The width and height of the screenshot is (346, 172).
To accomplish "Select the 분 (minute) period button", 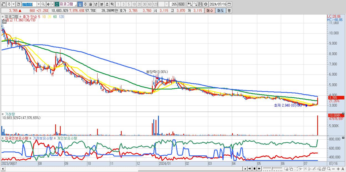I will click(x=102, y=4).
